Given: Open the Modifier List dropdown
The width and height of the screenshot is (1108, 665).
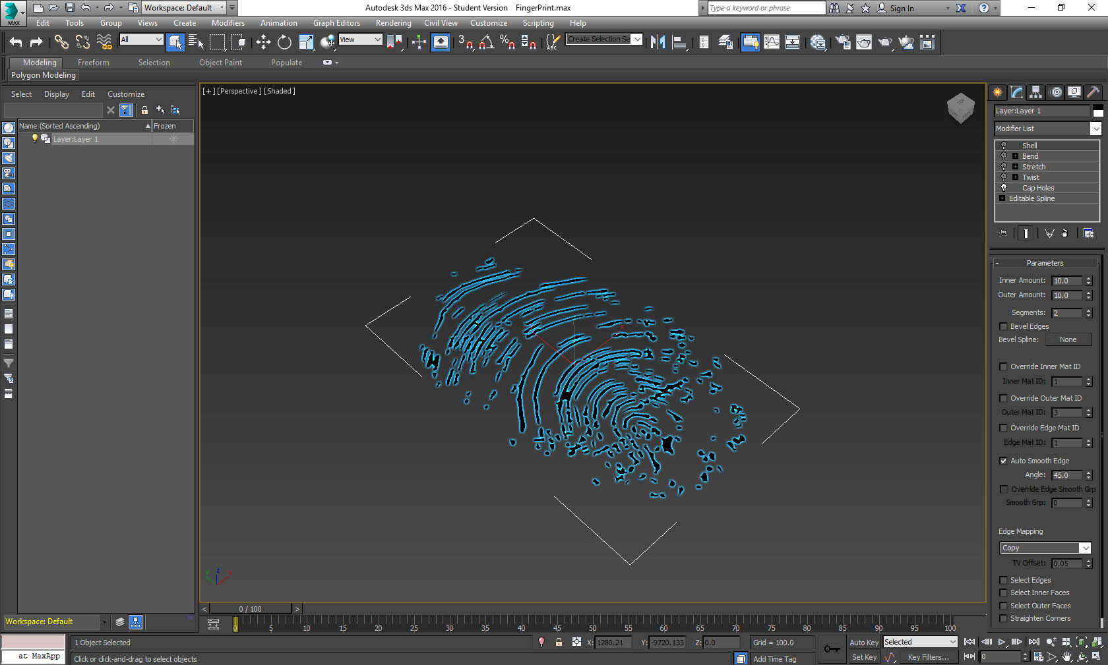Looking at the screenshot, I should tap(1095, 129).
